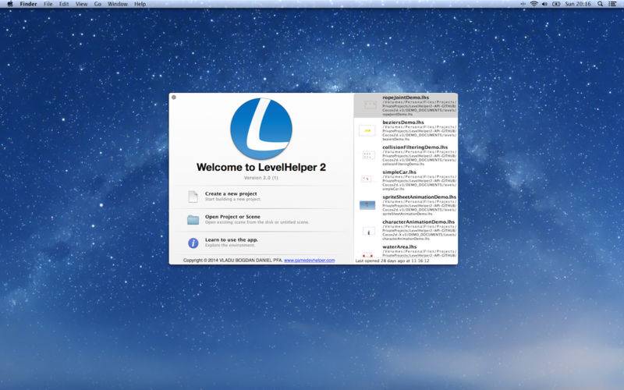This screenshot has height=390, width=624.
Task: Select beziersDemo.lhs thumbnail
Action: pyautogui.click(x=367, y=130)
